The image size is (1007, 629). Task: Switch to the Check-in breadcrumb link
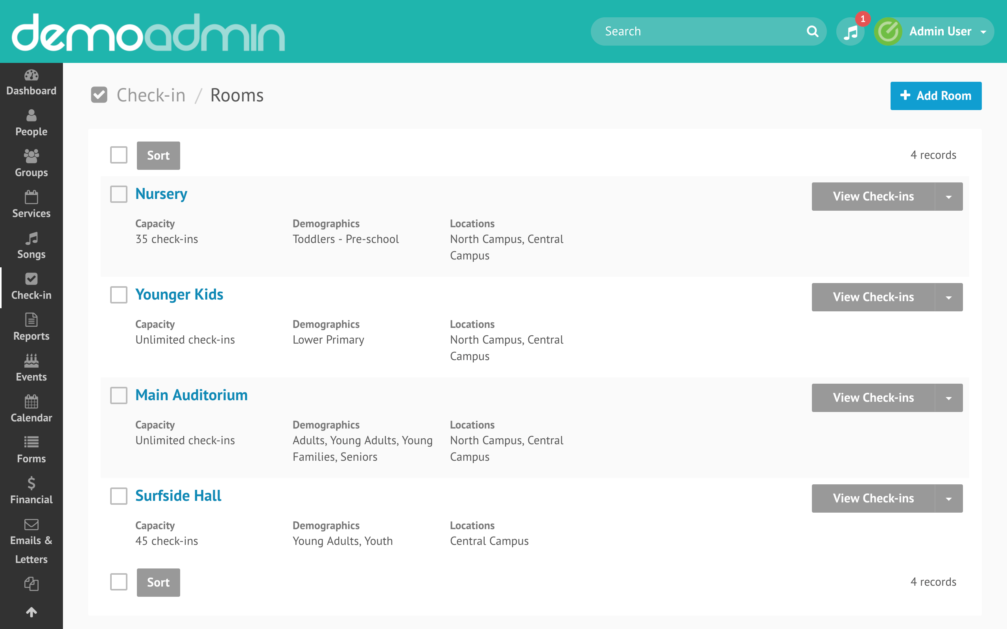151,95
